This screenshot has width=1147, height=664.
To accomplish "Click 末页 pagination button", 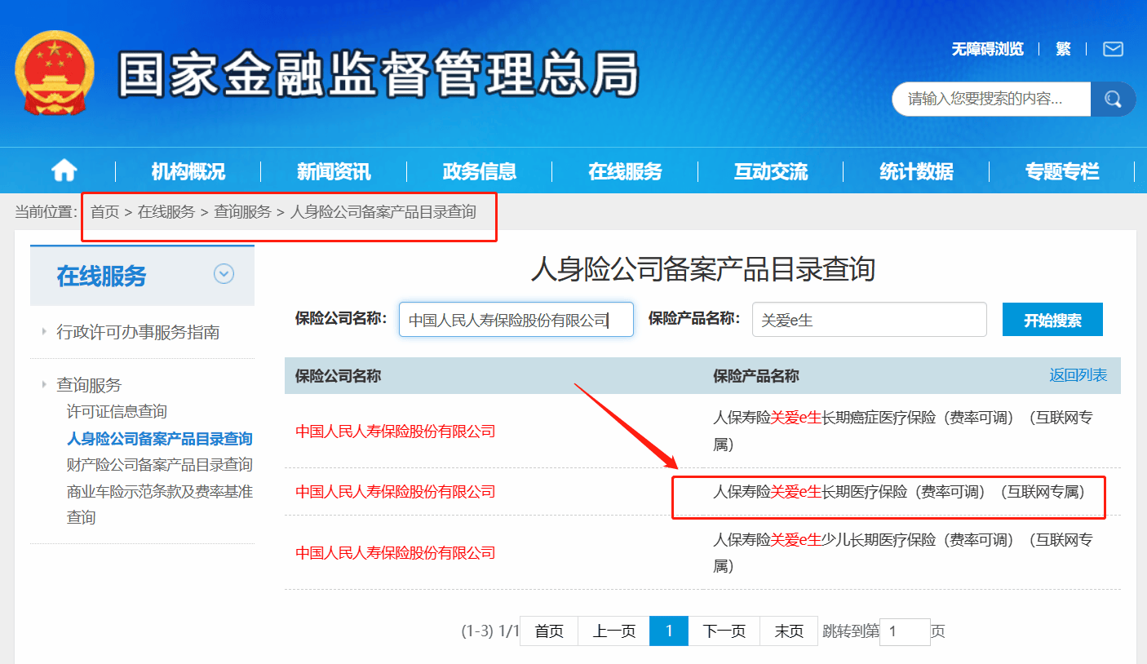I will point(789,631).
